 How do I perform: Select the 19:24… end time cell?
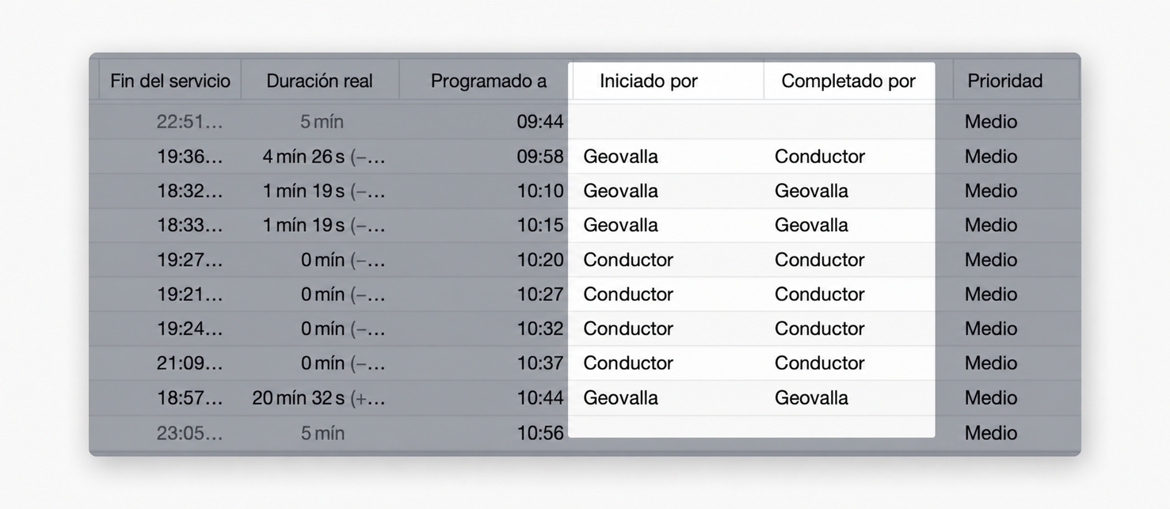[x=190, y=329]
